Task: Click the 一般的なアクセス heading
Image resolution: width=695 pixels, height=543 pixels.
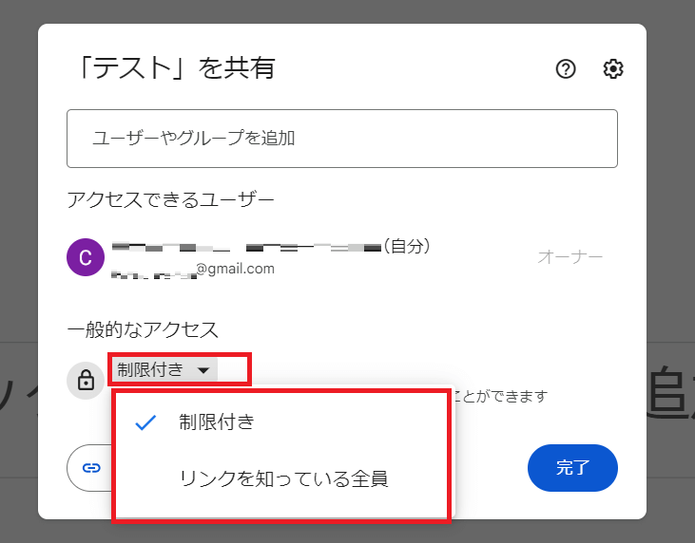Action: [x=143, y=329]
